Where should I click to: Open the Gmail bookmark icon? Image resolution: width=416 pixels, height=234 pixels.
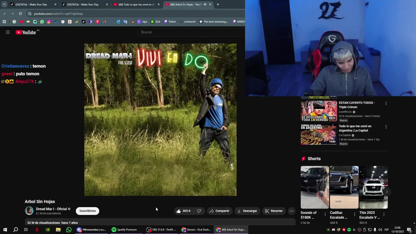[x=104, y=22]
